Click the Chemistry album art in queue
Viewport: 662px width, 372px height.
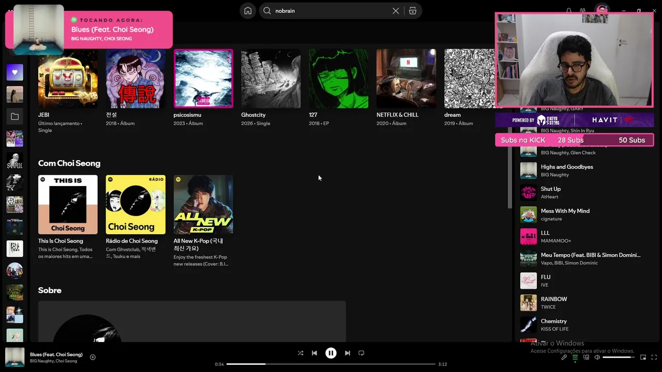coord(529,325)
